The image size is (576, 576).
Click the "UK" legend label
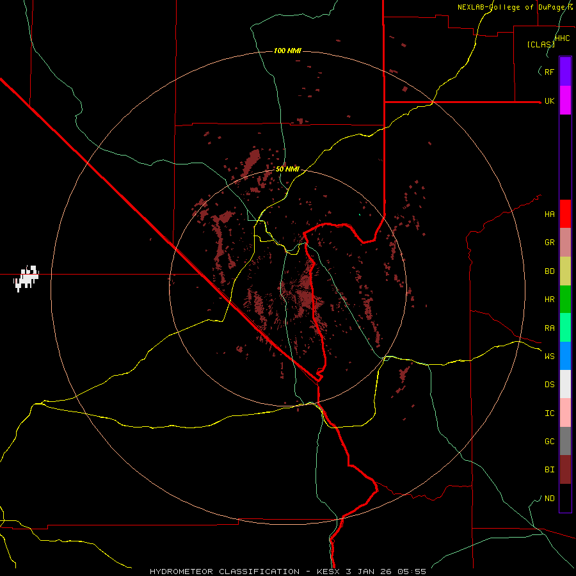pyautogui.click(x=549, y=101)
